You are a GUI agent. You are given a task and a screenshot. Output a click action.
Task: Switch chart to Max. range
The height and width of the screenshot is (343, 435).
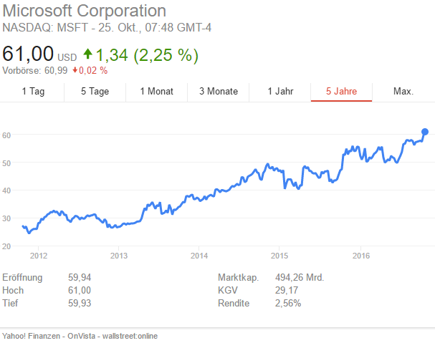coord(403,91)
